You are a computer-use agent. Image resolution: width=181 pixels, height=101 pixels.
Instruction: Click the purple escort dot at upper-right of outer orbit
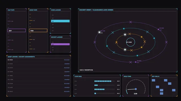click(158, 29)
